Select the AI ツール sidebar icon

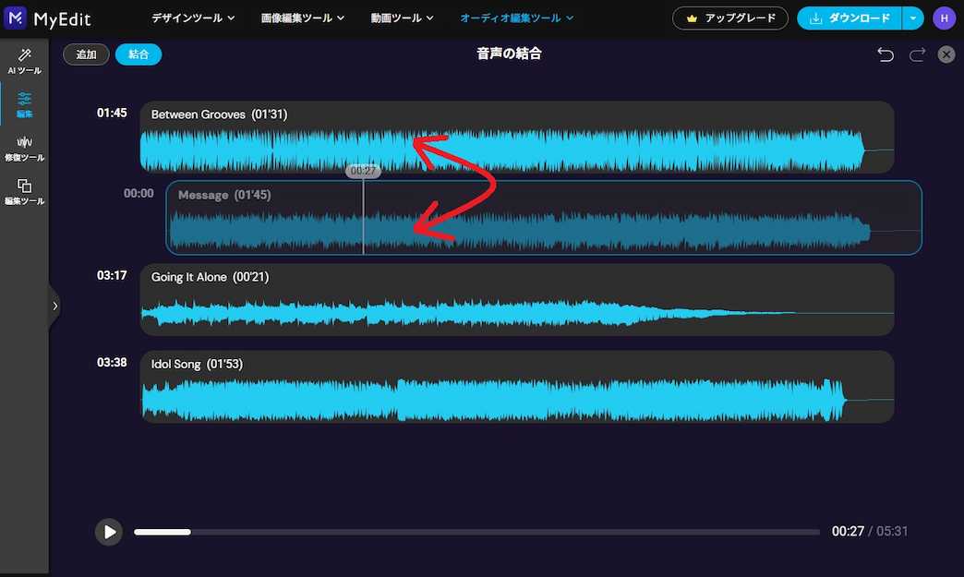[24, 62]
